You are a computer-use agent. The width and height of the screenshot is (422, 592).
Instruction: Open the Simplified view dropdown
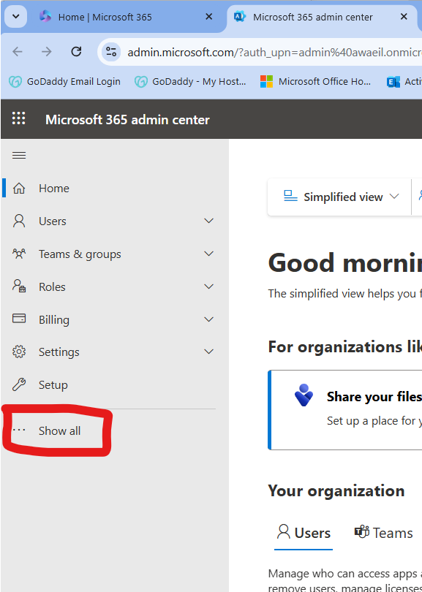click(x=341, y=197)
